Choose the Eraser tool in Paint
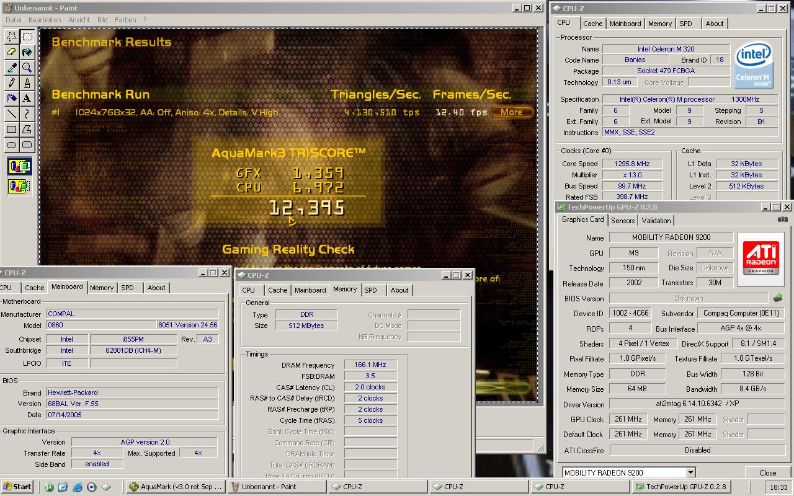Screen dimensions: 794x496 (12, 52)
